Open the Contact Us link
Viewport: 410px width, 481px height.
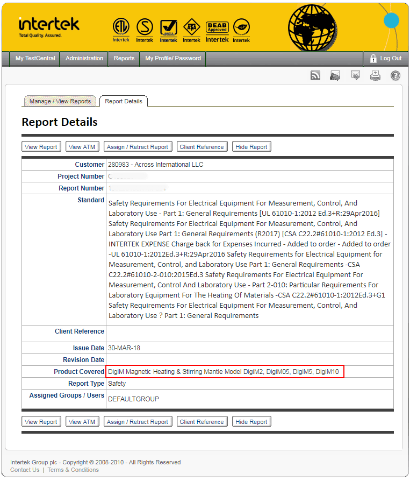pyautogui.click(x=25, y=470)
